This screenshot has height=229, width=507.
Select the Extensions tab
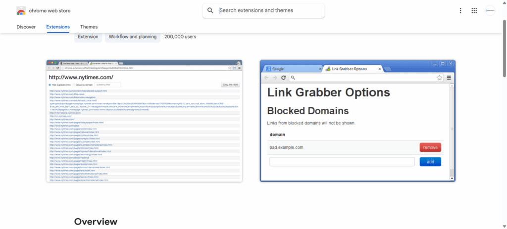pyautogui.click(x=58, y=27)
